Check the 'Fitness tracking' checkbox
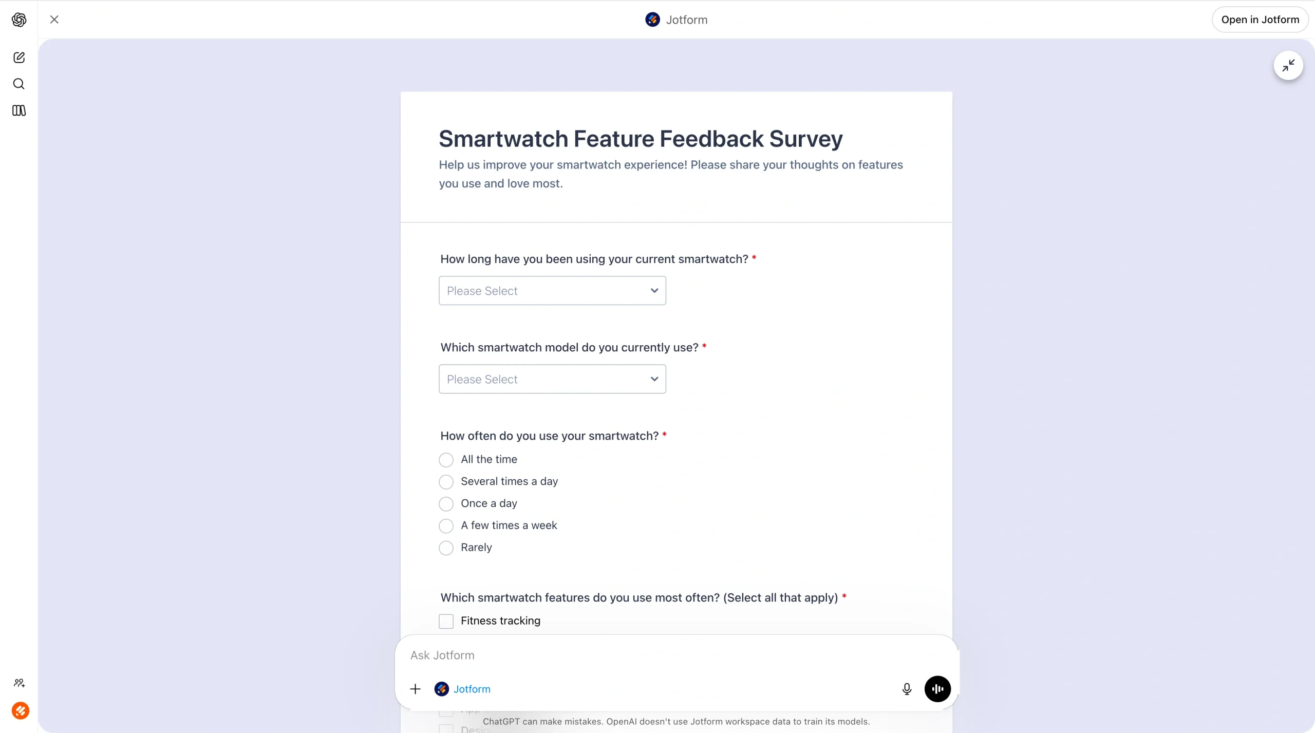1315x733 pixels. tap(445, 621)
